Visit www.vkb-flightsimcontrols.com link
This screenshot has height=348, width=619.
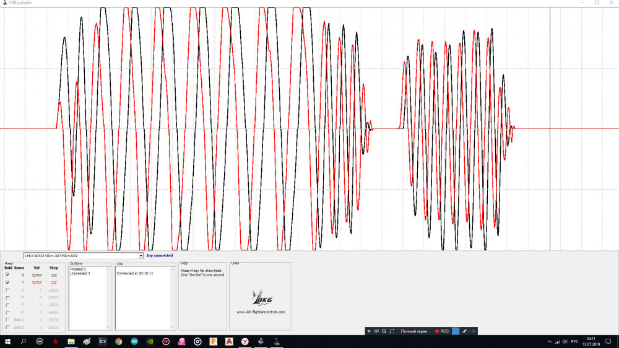click(261, 312)
